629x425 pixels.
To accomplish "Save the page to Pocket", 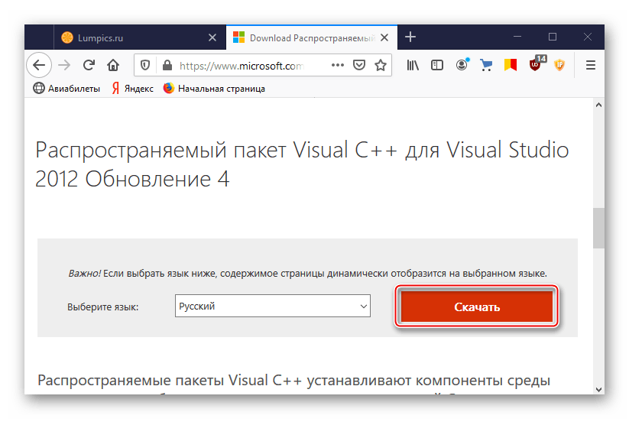I will pyautogui.click(x=359, y=65).
